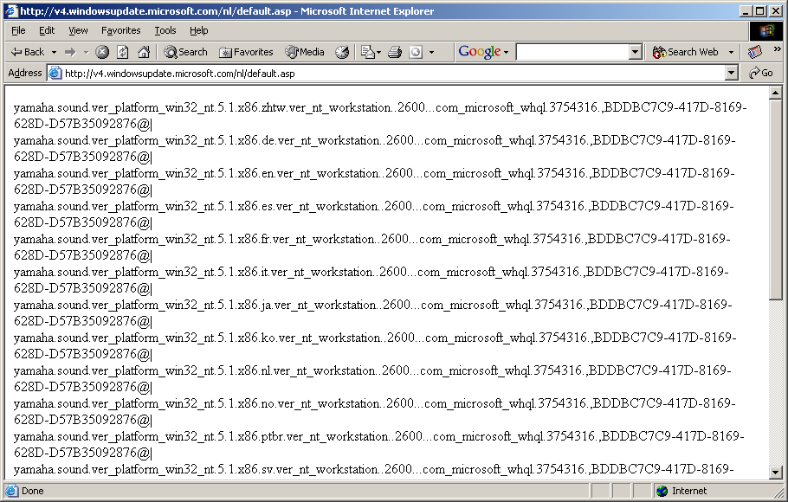The width and height of the screenshot is (788, 502).
Task: Click the IE icon in title bar
Action: point(12,11)
